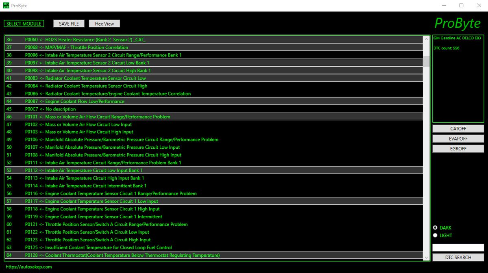The image size is (488, 273).
Task: Select the DARK theme radio button
Action: [x=435, y=228]
